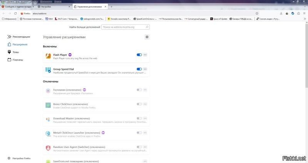Switch to the Настройки tab
This screenshot has height=163, width=308.
coord(54,7)
